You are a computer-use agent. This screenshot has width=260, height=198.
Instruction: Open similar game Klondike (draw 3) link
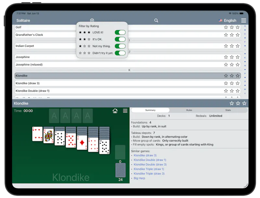145,155
